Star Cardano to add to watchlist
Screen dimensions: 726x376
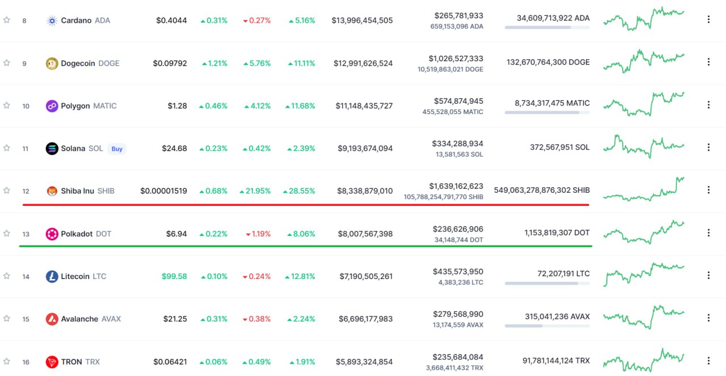7,20
